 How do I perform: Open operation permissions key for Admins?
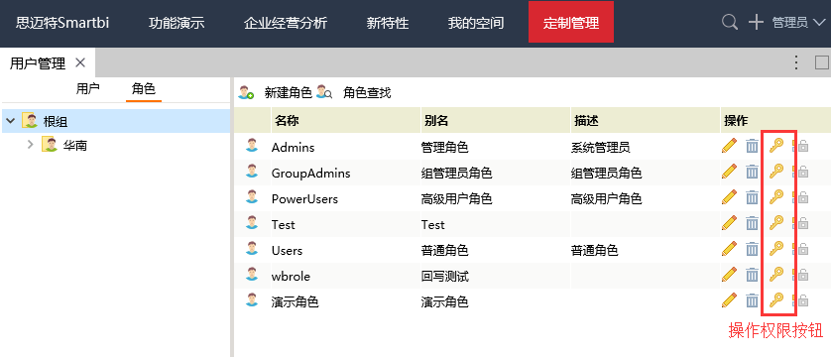click(x=775, y=146)
